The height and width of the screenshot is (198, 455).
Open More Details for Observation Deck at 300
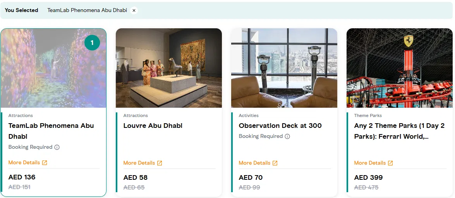coord(254,163)
